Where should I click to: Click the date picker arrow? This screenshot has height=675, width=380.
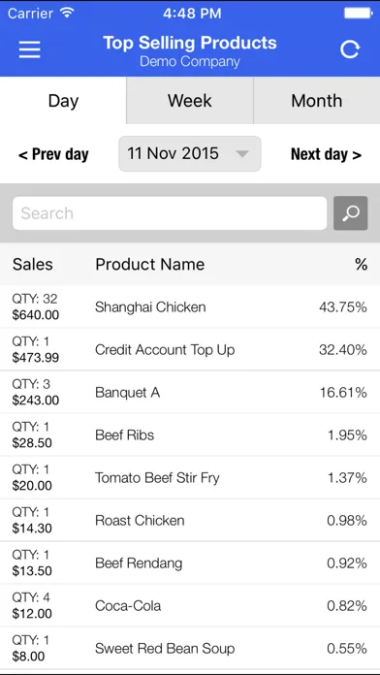tap(242, 153)
